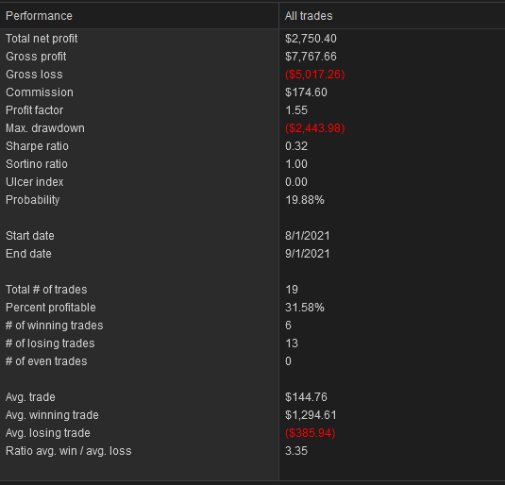Select the Percent profitable value 31.58%
The height and width of the screenshot is (485, 505).
[x=305, y=308]
